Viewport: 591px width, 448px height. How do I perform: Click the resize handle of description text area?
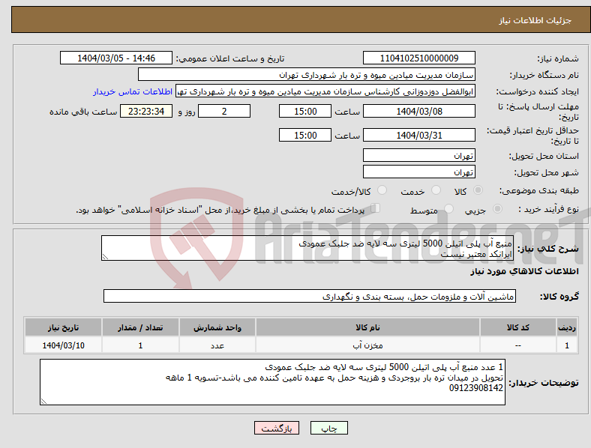(105, 257)
